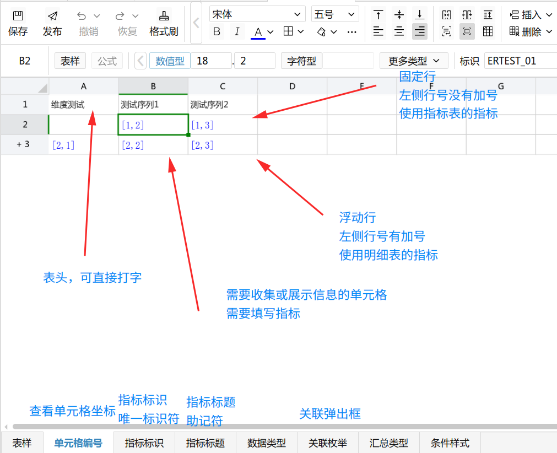Select the Format Painter (格式刷) tool
Image resolution: width=557 pixels, height=453 pixels.
pos(164,16)
